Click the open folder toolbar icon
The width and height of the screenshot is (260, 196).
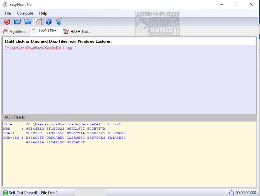[x=28, y=22]
